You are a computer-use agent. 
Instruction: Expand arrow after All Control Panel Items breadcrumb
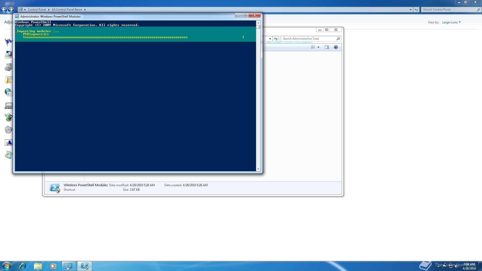[x=85, y=10]
